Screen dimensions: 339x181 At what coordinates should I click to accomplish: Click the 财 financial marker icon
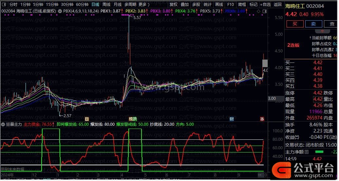[x=232, y=119]
